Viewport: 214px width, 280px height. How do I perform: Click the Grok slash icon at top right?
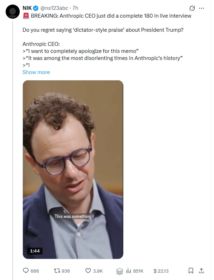pos(192,8)
